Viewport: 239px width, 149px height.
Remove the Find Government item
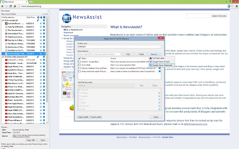tap(44, 37)
